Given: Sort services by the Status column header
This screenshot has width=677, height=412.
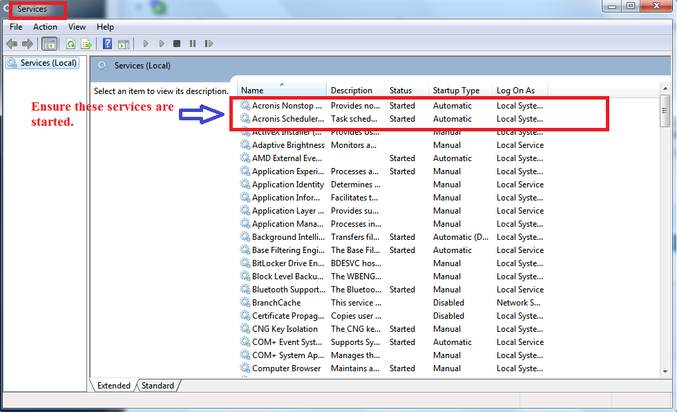Looking at the screenshot, I should [401, 91].
